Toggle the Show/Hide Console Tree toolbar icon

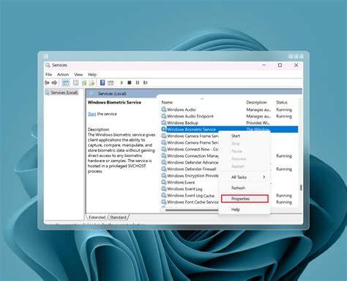(66, 83)
